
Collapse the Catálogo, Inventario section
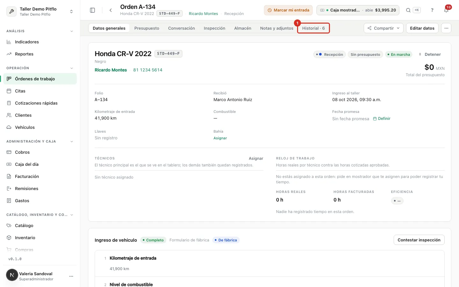[x=72, y=215]
